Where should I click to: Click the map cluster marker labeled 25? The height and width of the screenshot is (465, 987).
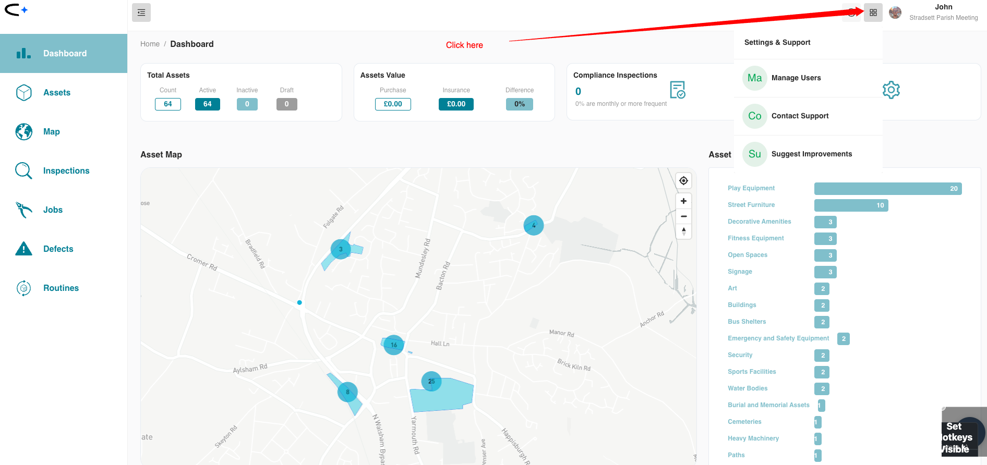(x=431, y=382)
